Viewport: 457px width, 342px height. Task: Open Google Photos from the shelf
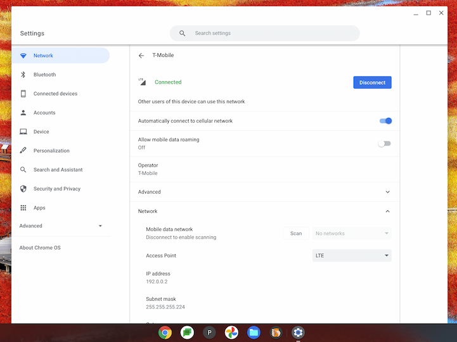pos(231,332)
